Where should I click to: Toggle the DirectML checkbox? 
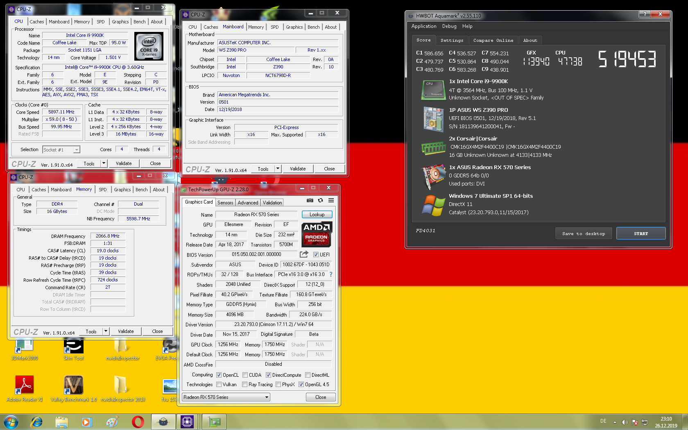[308, 375]
